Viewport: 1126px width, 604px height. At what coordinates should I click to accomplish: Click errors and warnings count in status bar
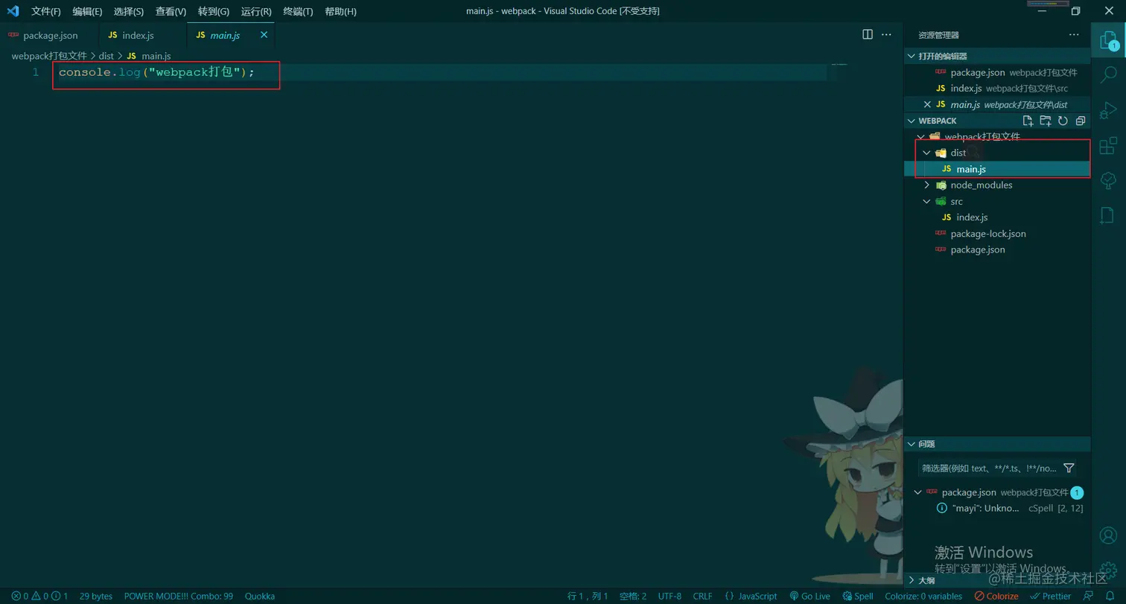click(x=39, y=596)
